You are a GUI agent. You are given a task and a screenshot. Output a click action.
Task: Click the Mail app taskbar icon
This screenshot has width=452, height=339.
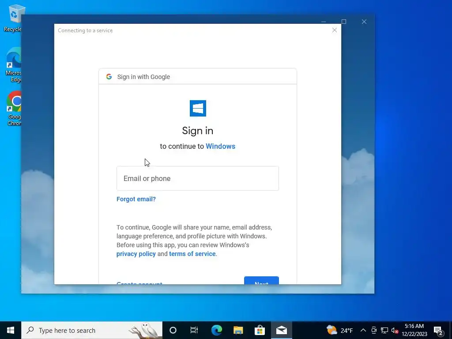coord(281,330)
